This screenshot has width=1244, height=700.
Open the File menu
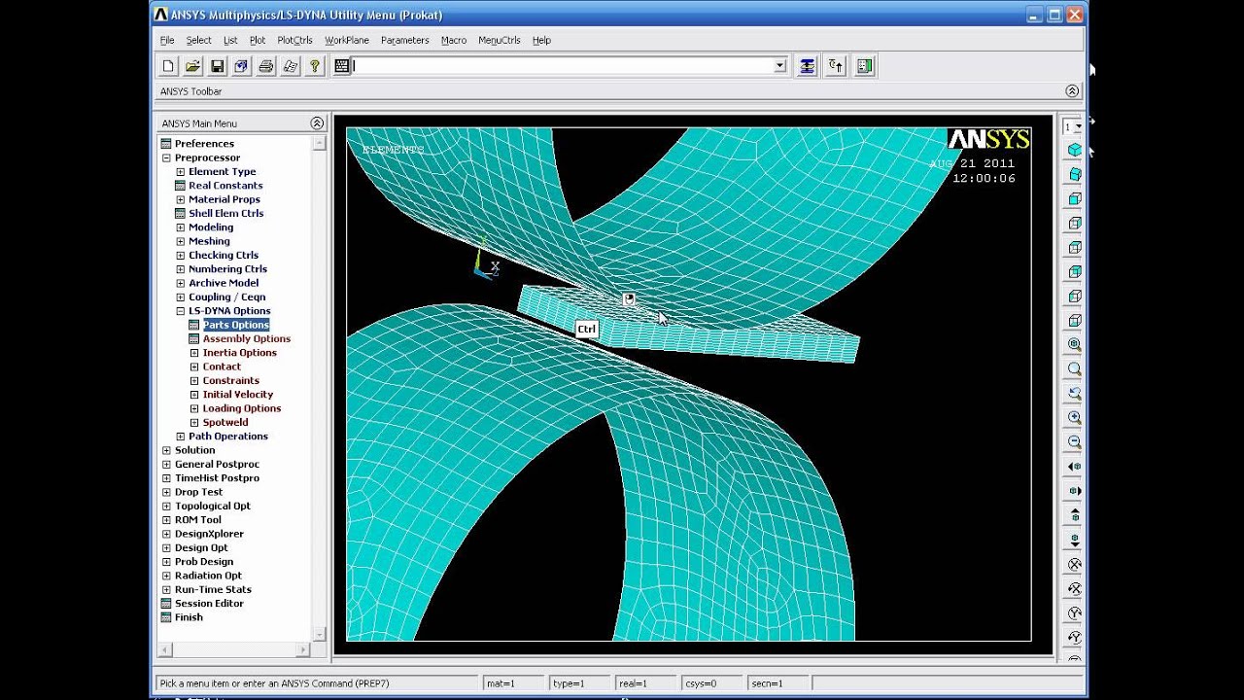167,40
